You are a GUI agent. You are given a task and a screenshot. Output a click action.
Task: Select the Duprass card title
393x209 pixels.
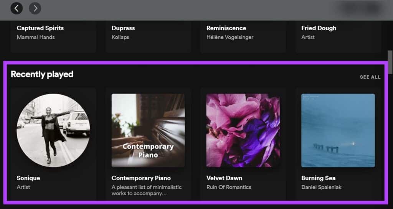123,28
